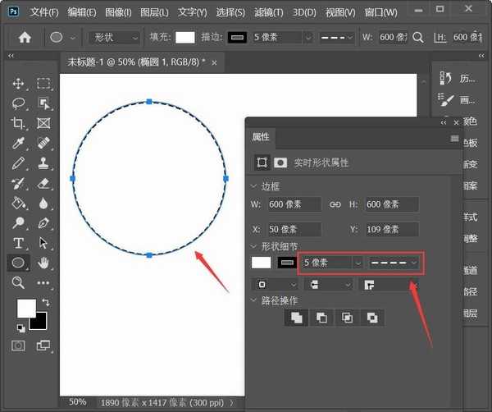492x412 pixels.
Task: Select the Move tool
Action: click(x=18, y=84)
